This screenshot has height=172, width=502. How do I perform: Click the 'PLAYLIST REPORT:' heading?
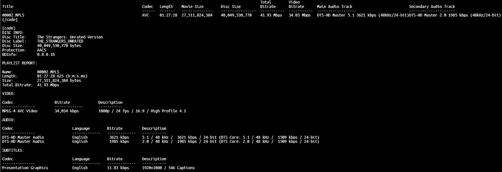point(19,63)
